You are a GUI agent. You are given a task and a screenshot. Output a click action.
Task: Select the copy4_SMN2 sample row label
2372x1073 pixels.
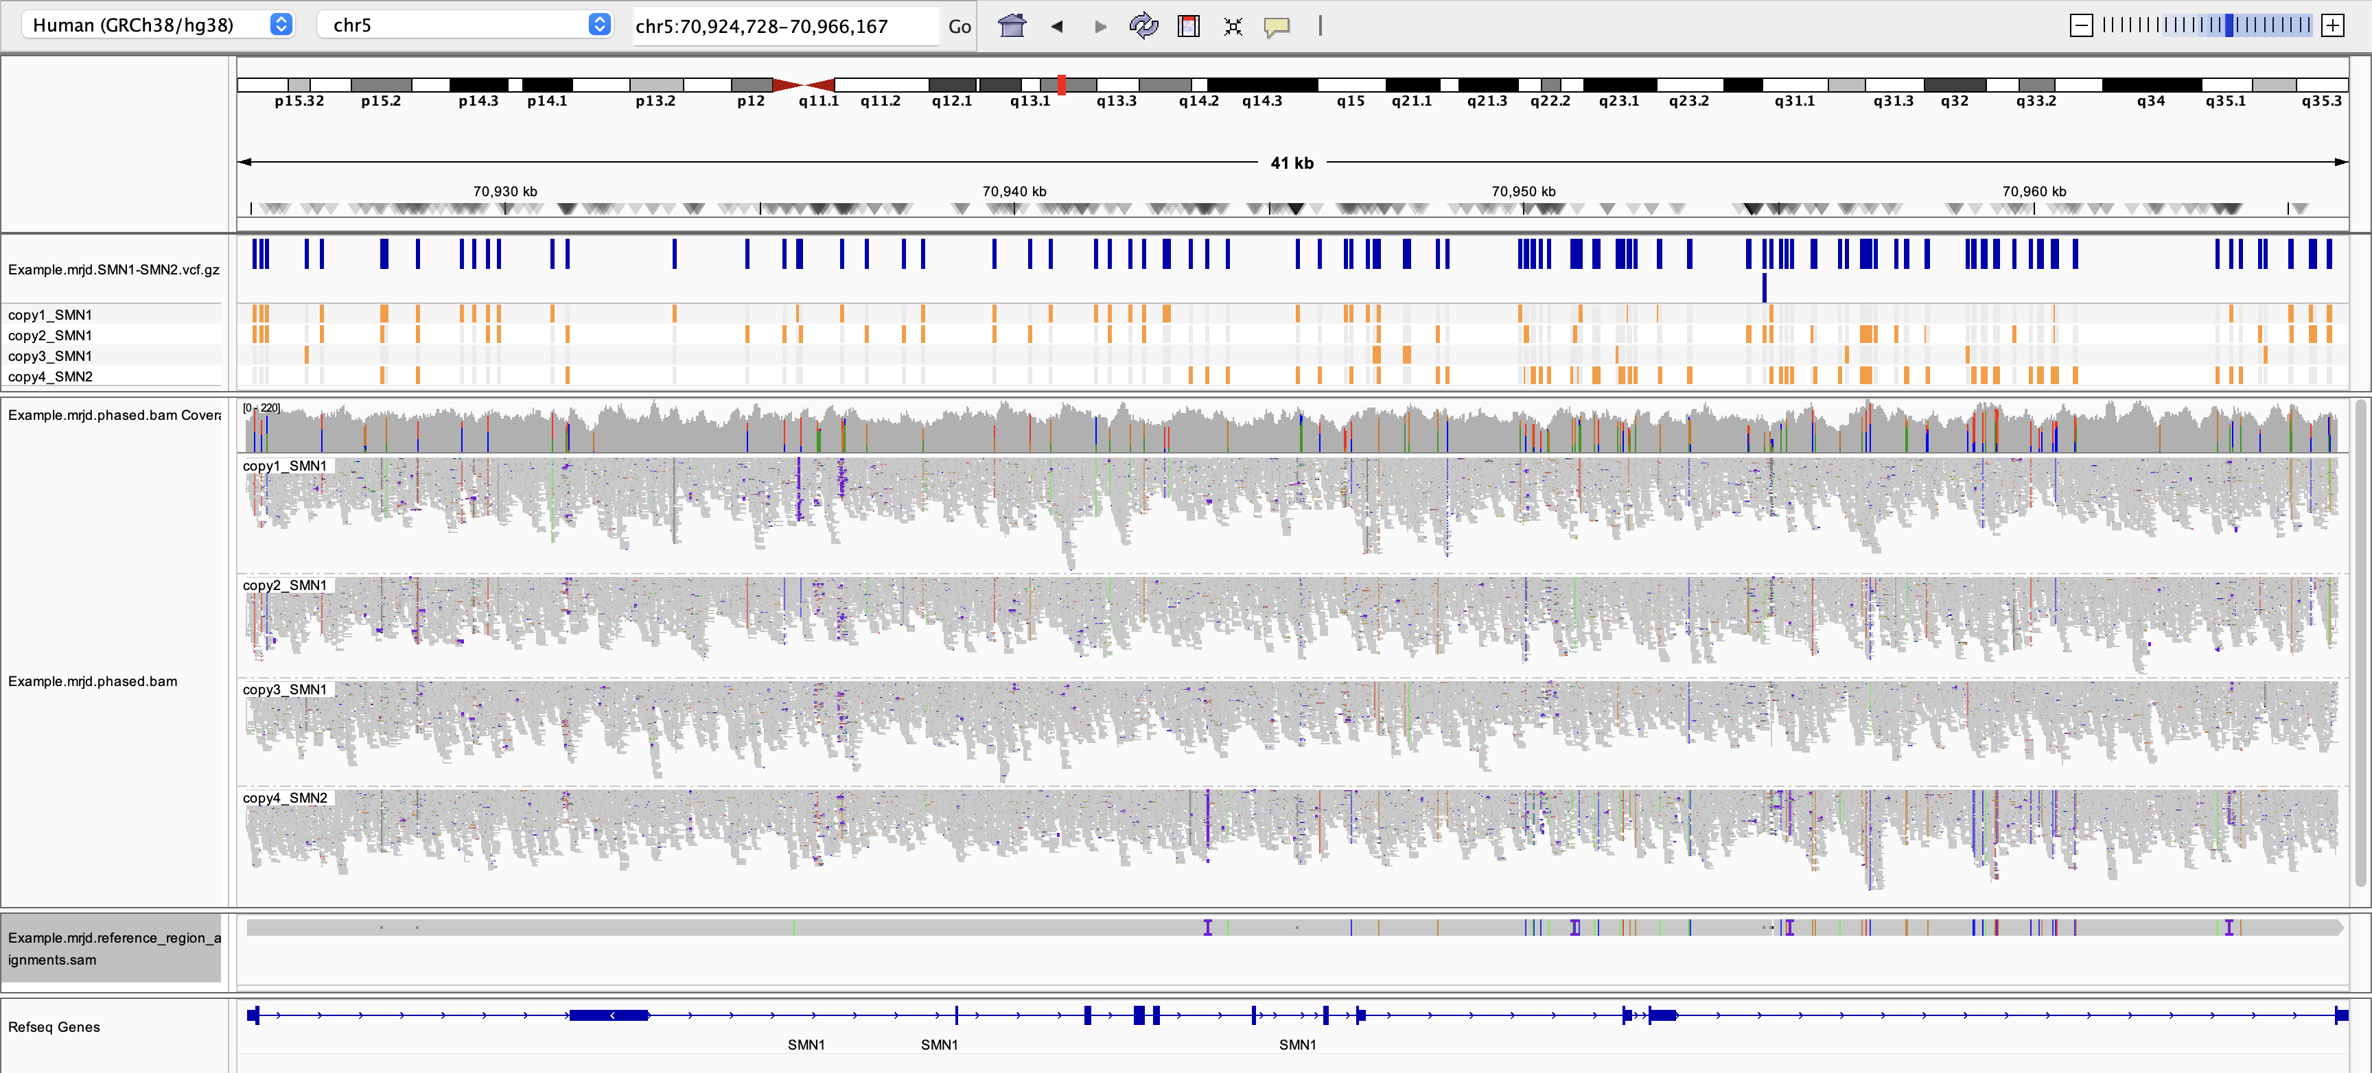51,377
